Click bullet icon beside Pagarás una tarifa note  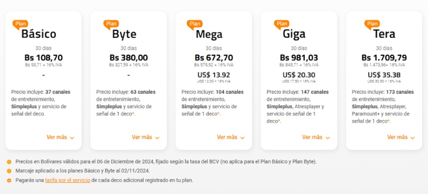[x=9, y=180]
